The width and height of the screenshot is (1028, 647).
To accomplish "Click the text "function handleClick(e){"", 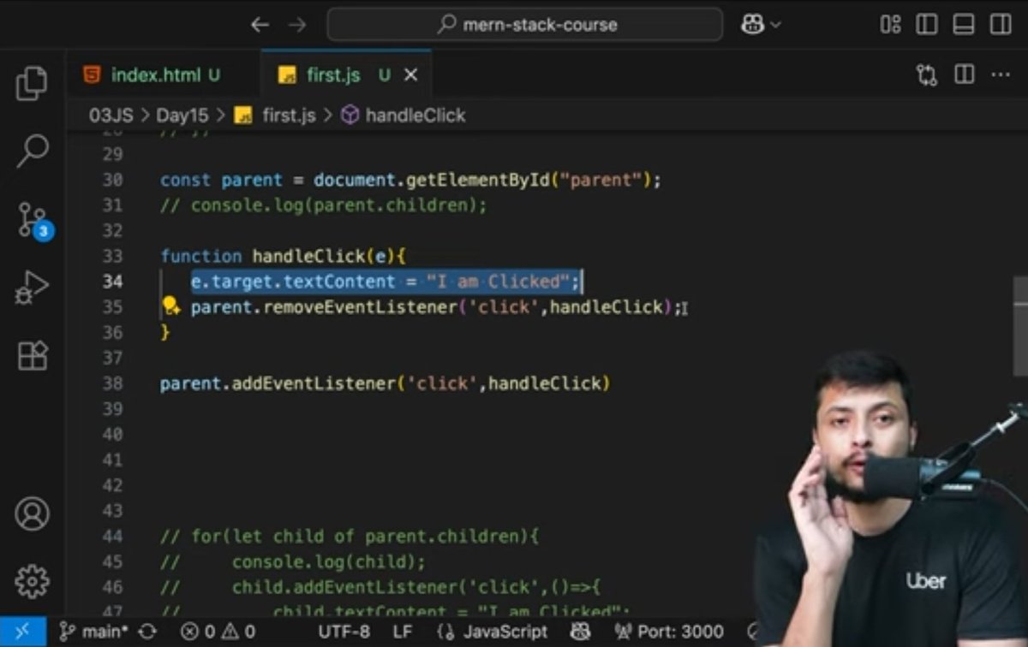I will pos(282,256).
